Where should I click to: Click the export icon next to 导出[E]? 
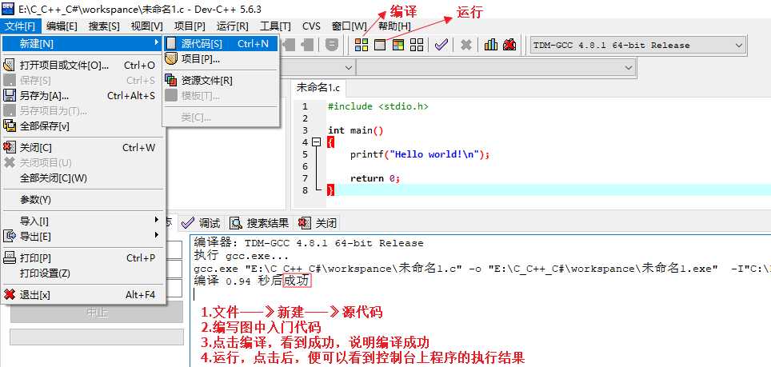(10, 237)
